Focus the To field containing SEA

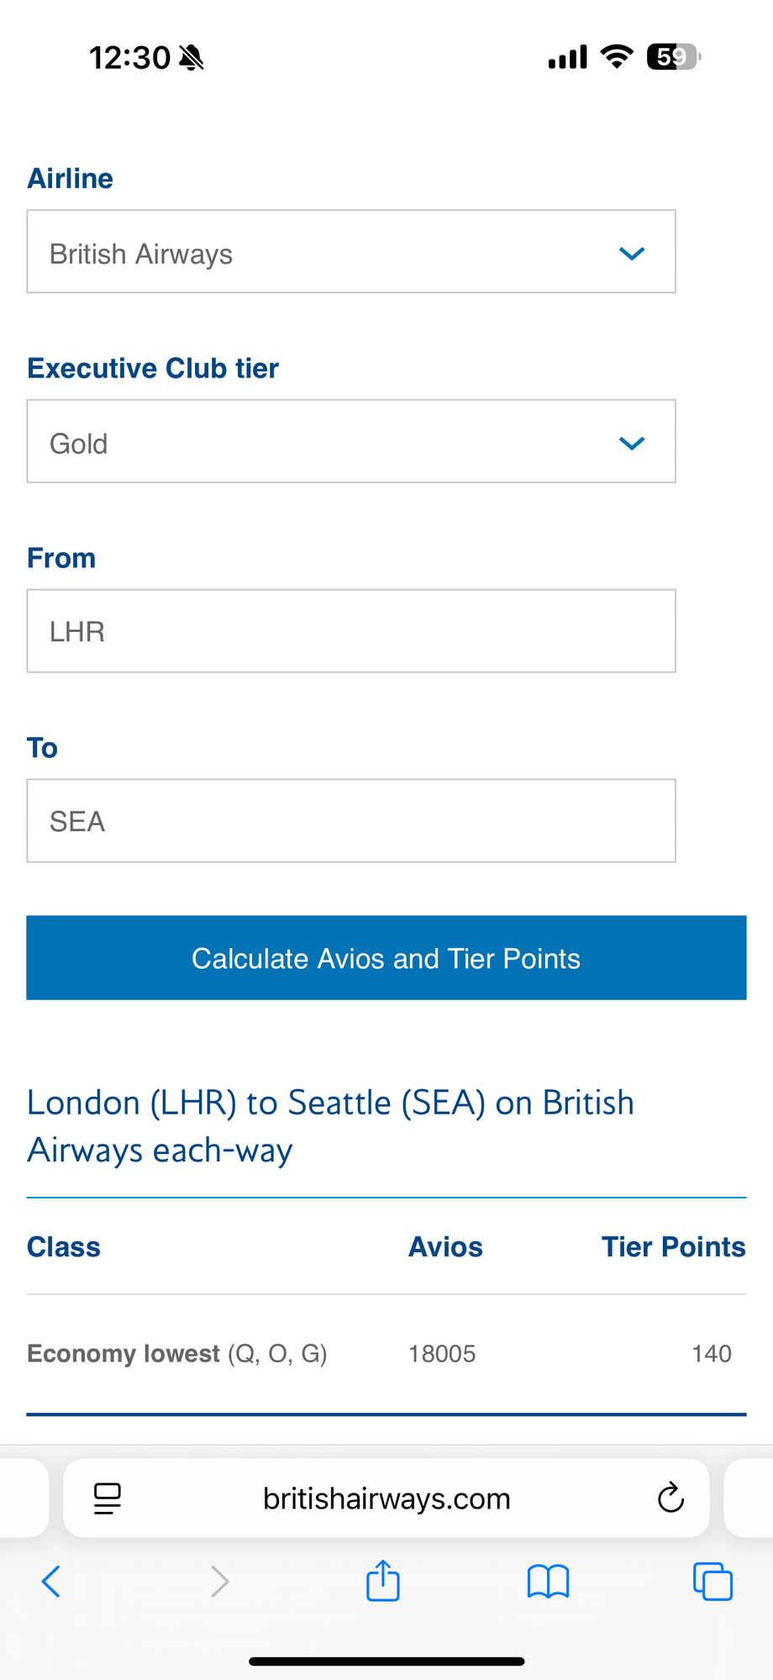[x=351, y=821]
